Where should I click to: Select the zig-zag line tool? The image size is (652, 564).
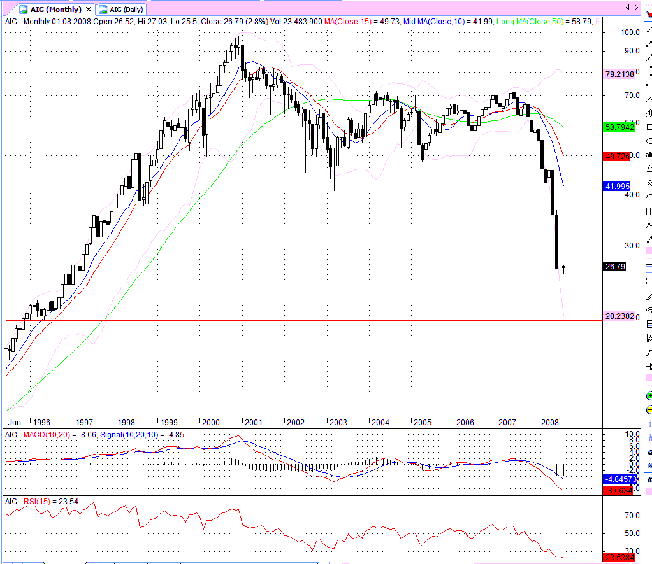click(x=649, y=225)
